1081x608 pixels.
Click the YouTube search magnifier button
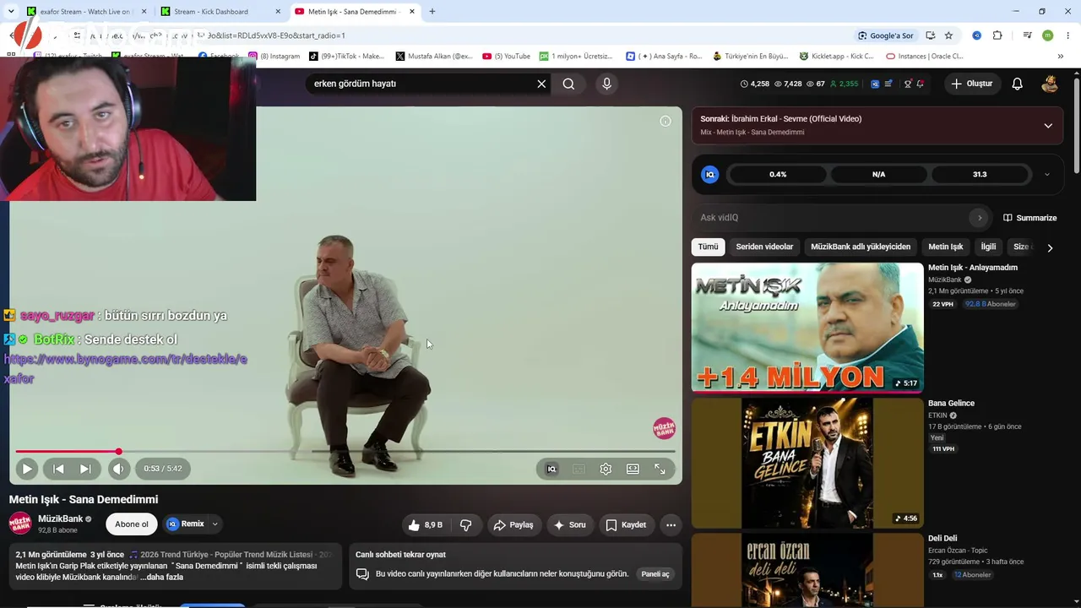[x=568, y=84]
